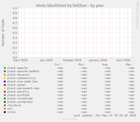Image resolution: width=140 pixels, height=122 pixels.
Task: Click the Munin 2.0.76 version text
Action: coord(70,119)
